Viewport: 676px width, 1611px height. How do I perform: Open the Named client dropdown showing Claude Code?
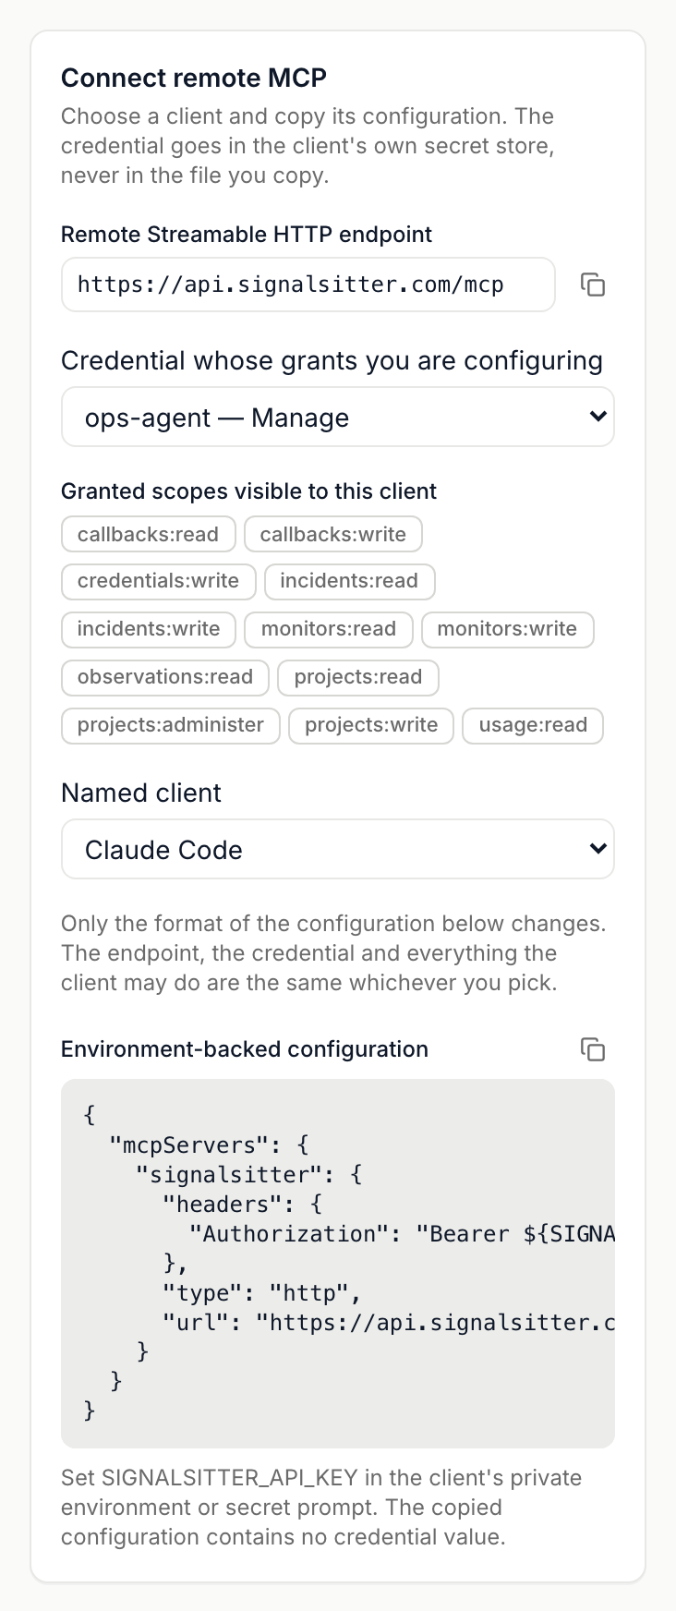[x=338, y=850]
